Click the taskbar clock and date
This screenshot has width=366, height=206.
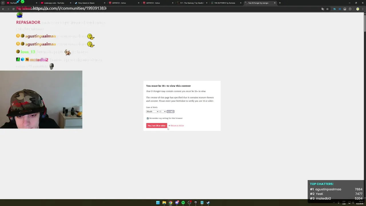359,203
